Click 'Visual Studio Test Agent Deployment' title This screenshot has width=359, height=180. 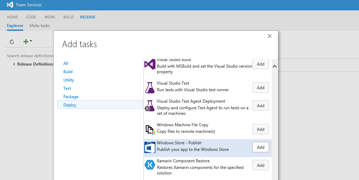click(191, 101)
